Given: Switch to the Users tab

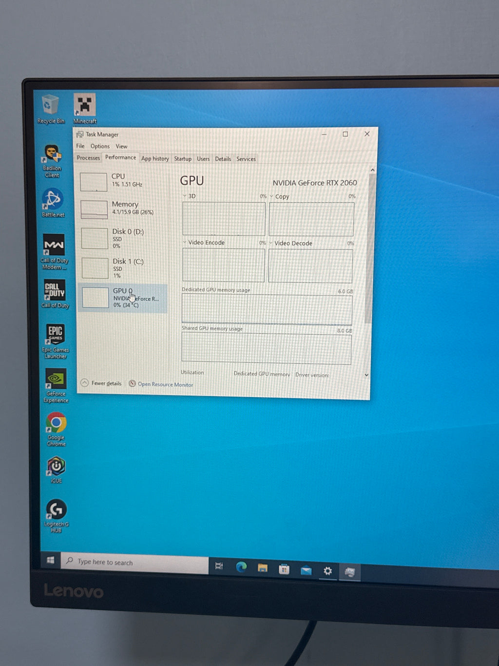Looking at the screenshot, I should (x=203, y=159).
